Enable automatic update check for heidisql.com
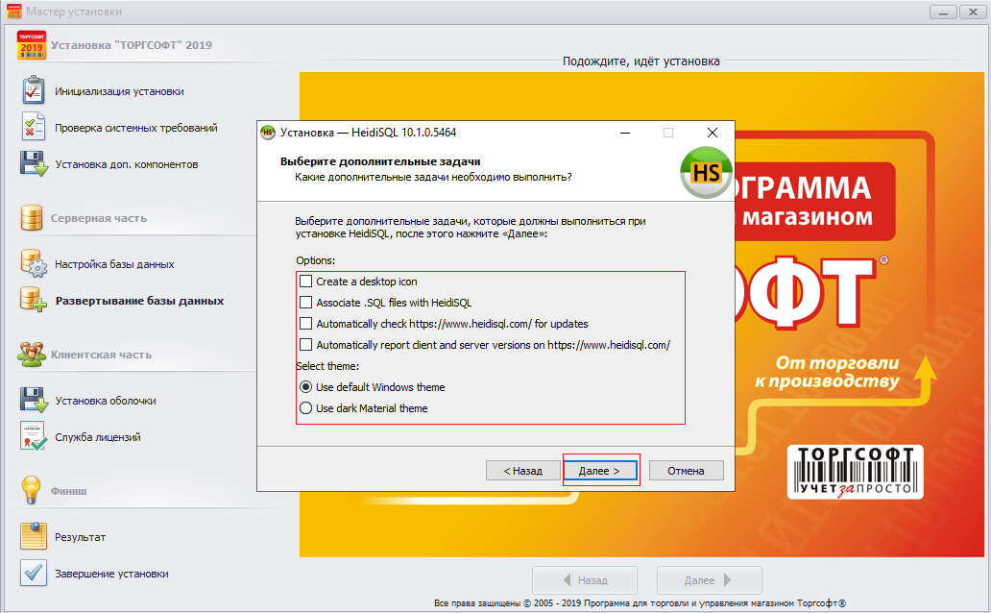This screenshot has width=991, height=613. coord(306,324)
